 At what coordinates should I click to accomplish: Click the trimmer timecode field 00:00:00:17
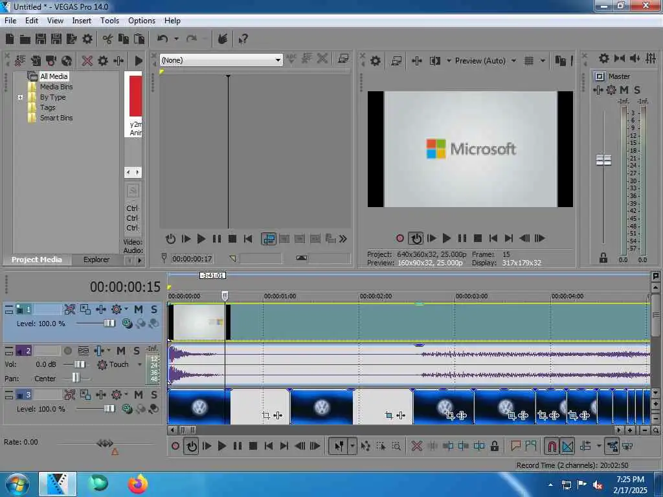pyautogui.click(x=192, y=259)
